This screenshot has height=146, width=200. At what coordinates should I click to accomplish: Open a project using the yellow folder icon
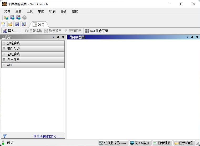tap(10, 24)
